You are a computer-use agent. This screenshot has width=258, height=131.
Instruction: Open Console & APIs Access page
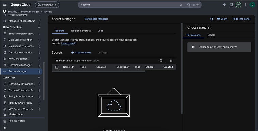pyautogui.click(x=21, y=84)
